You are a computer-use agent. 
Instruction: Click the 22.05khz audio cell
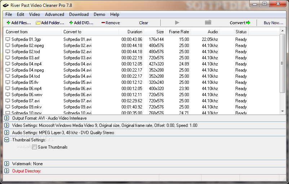[x=210, y=39]
